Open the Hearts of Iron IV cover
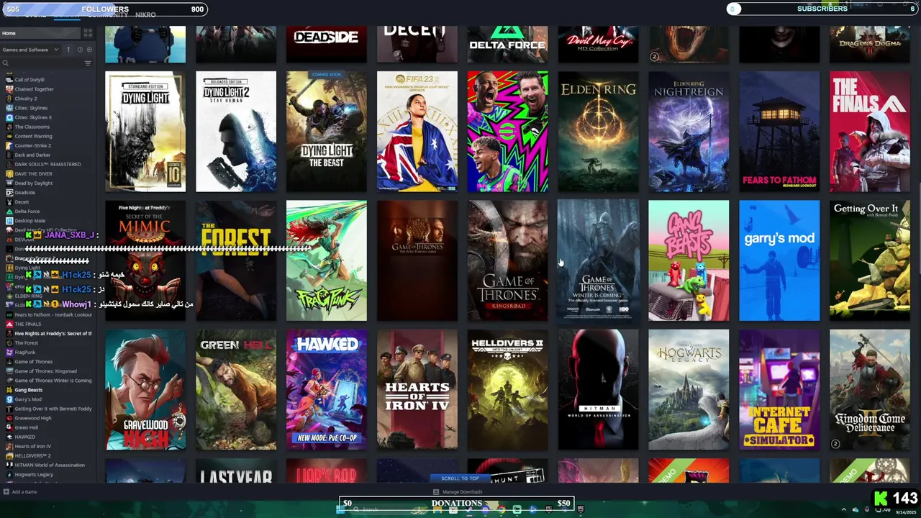 [x=417, y=390]
